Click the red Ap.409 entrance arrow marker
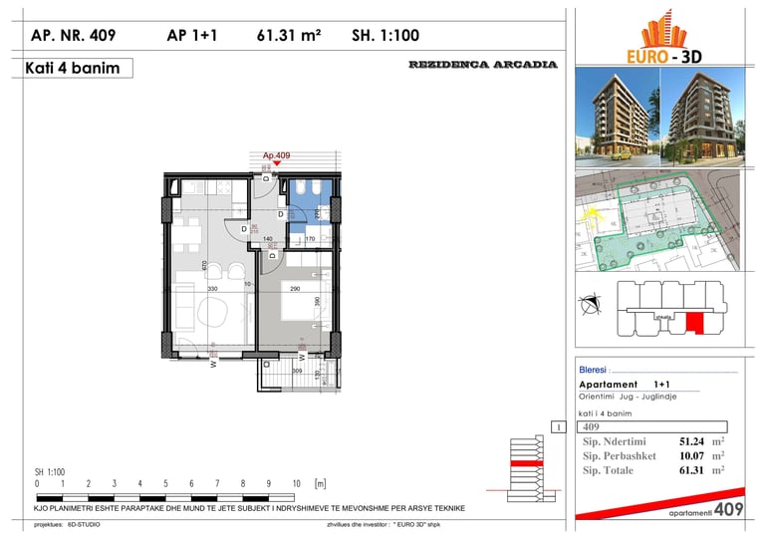 (277, 163)
